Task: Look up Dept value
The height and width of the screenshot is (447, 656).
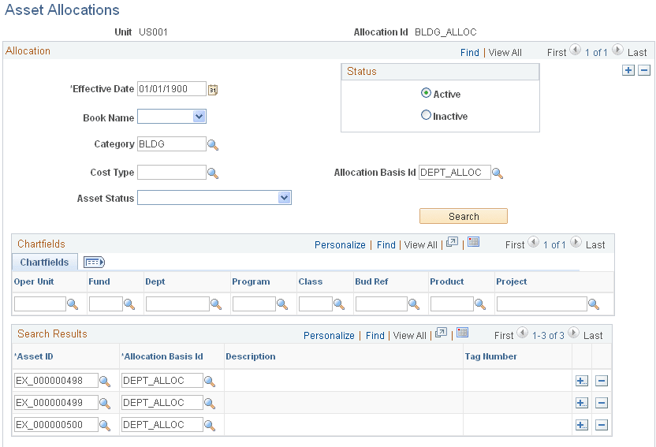Action: point(216,304)
